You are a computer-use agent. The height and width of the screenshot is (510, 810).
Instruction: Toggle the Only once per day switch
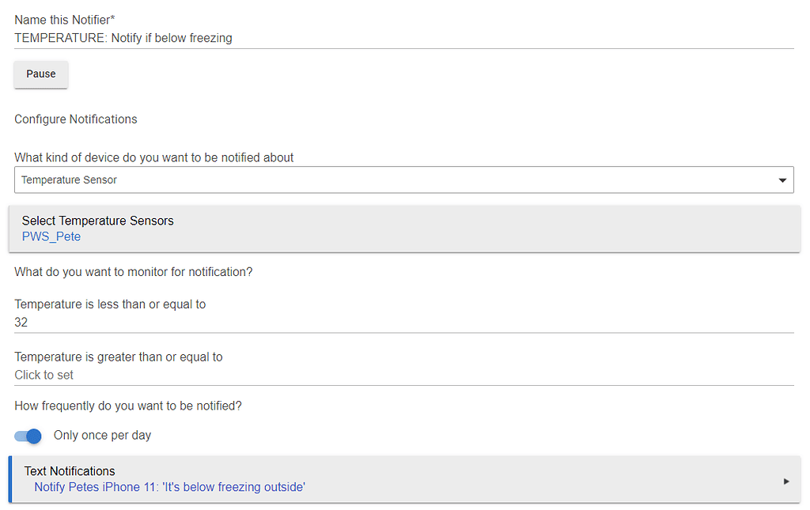[x=28, y=436]
